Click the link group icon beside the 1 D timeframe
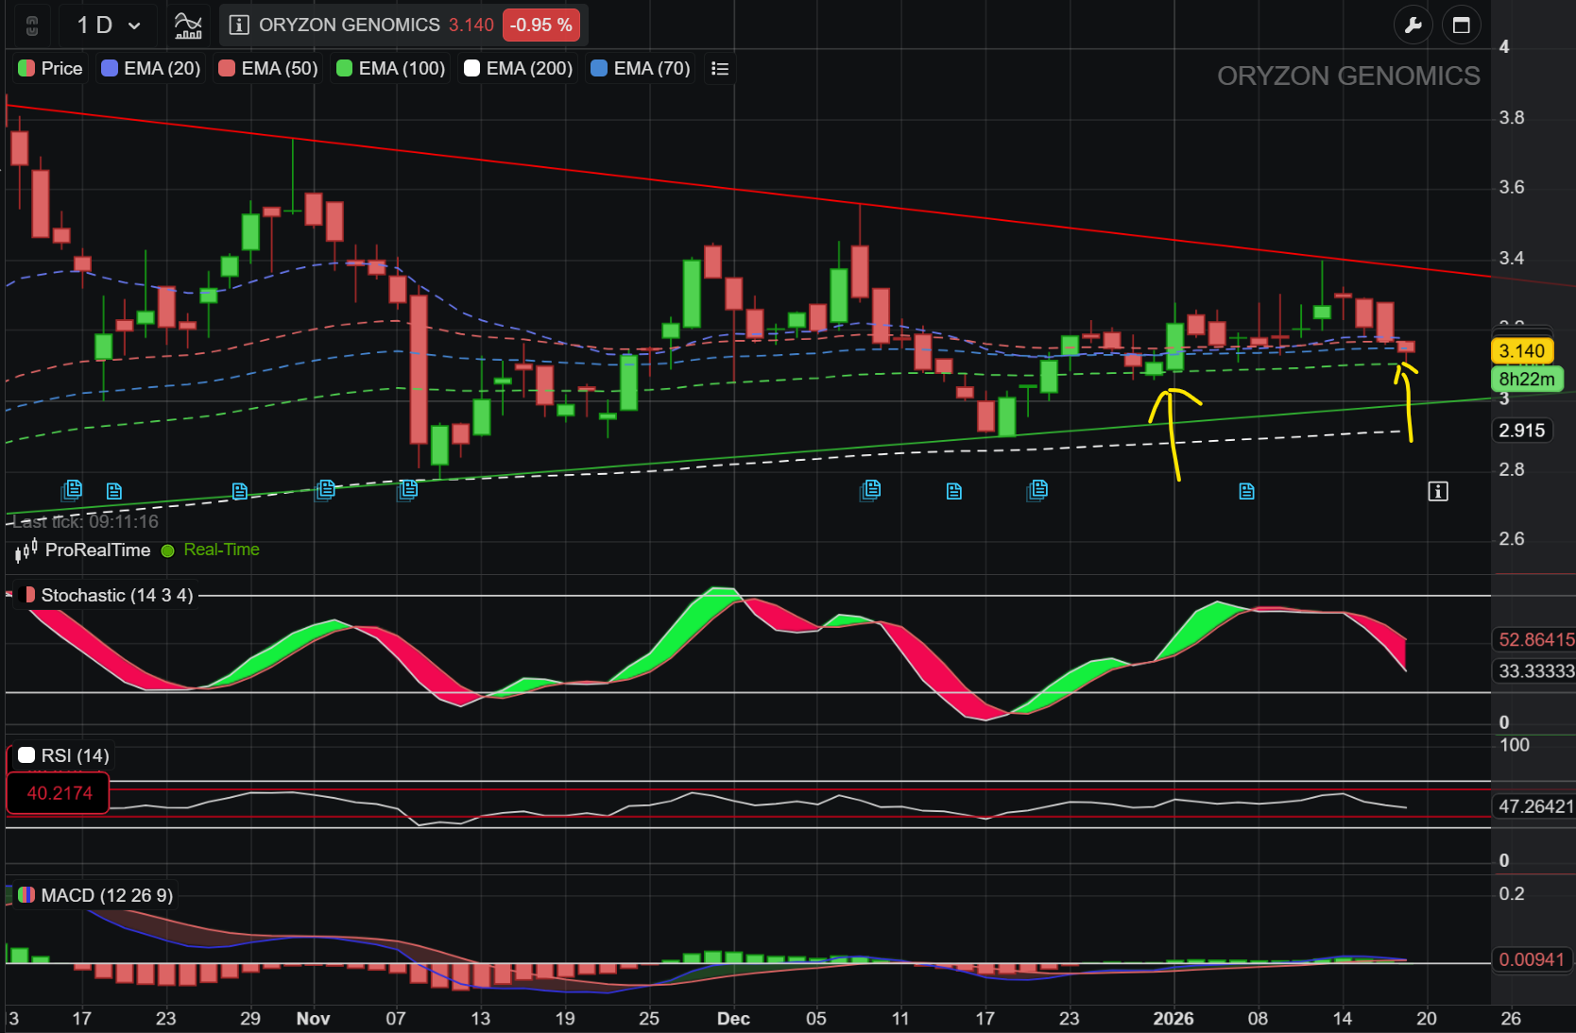1576x1033 pixels. (x=32, y=25)
